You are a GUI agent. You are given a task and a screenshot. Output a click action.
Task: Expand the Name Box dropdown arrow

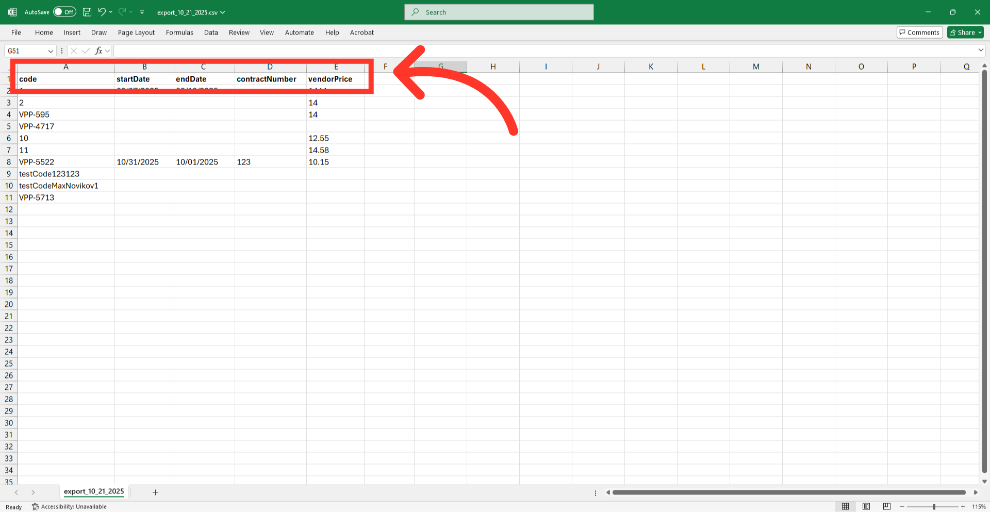[51, 51]
